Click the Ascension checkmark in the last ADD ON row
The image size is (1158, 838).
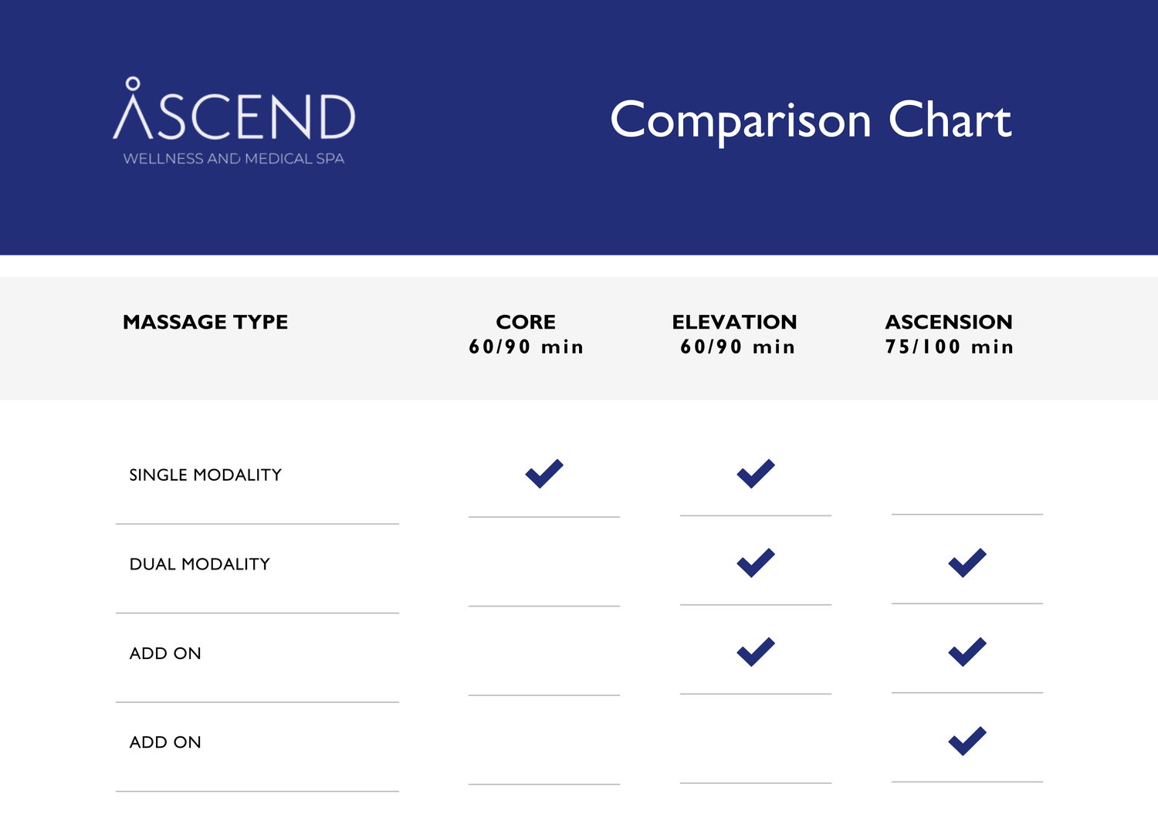click(967, 741)
